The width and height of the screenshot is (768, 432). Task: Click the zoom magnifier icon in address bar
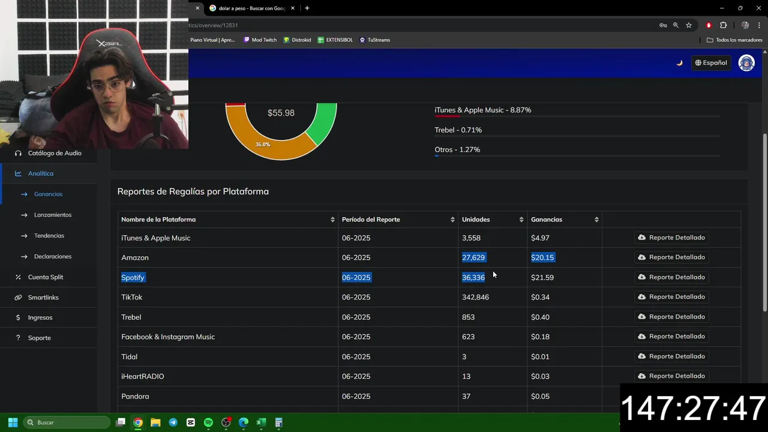click(676, 25)
